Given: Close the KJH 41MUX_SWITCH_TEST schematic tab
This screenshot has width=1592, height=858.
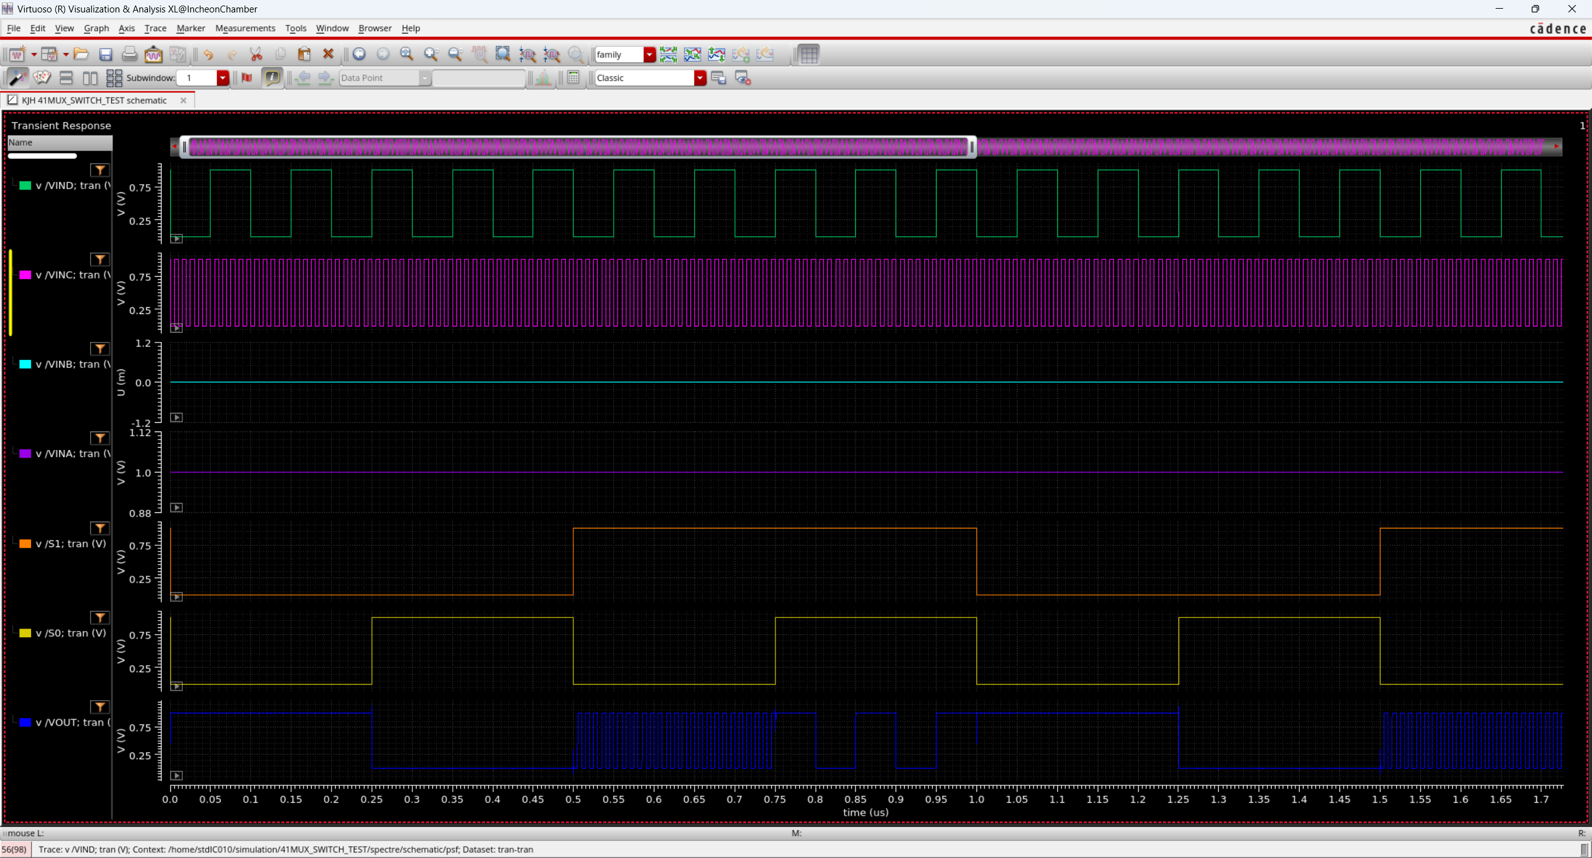Looking at the screenshot, I should coord(183,100).
